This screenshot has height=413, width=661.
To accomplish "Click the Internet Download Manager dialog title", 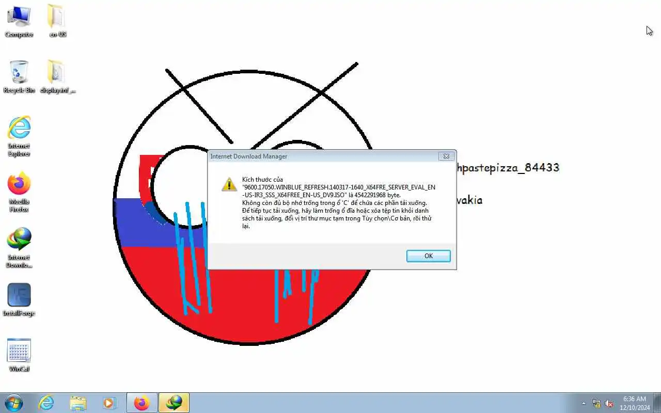I will (x=249, y=156).
